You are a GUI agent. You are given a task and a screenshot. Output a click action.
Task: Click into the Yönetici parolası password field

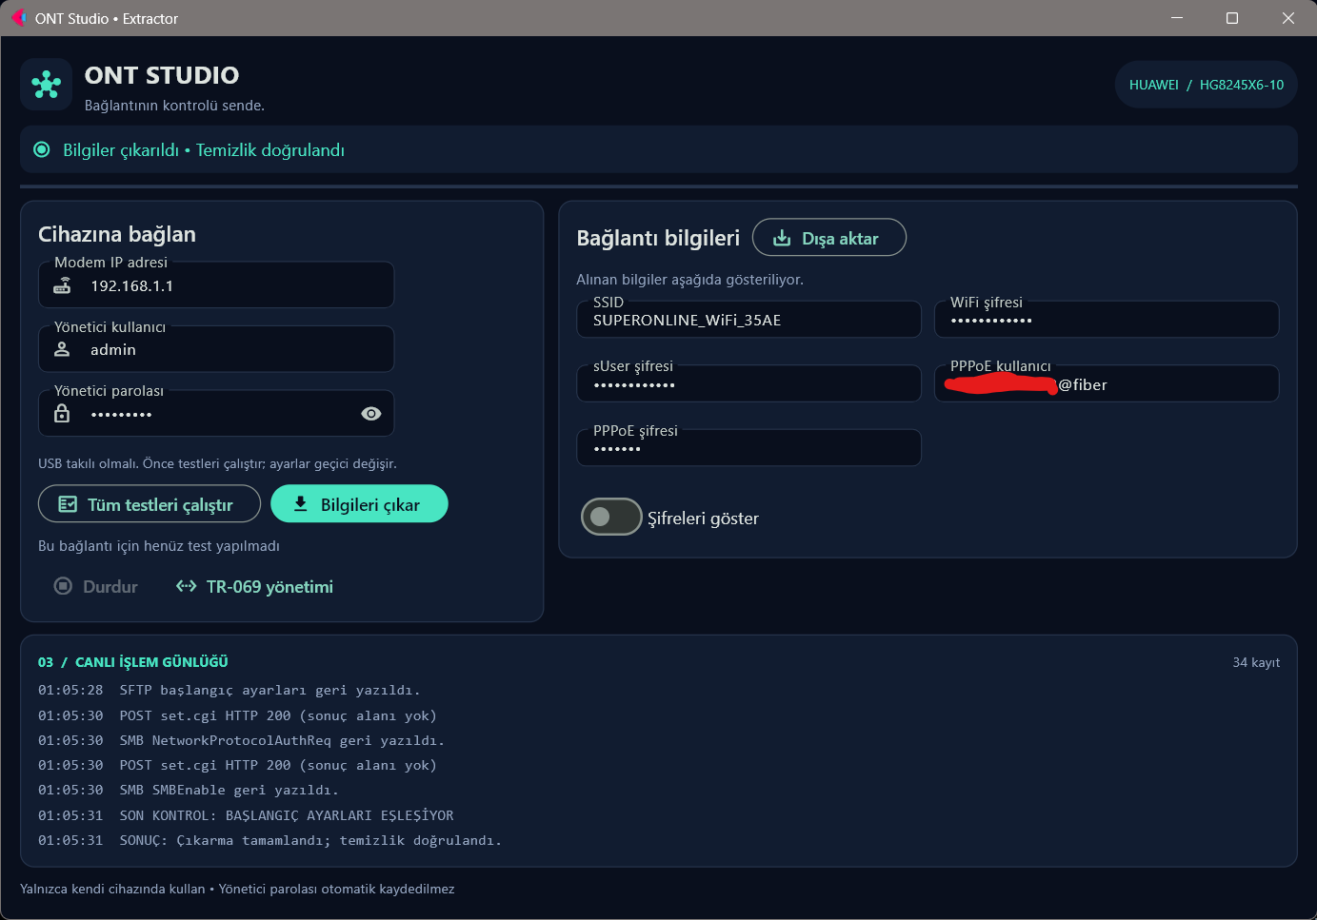click(x=216, y=413)
